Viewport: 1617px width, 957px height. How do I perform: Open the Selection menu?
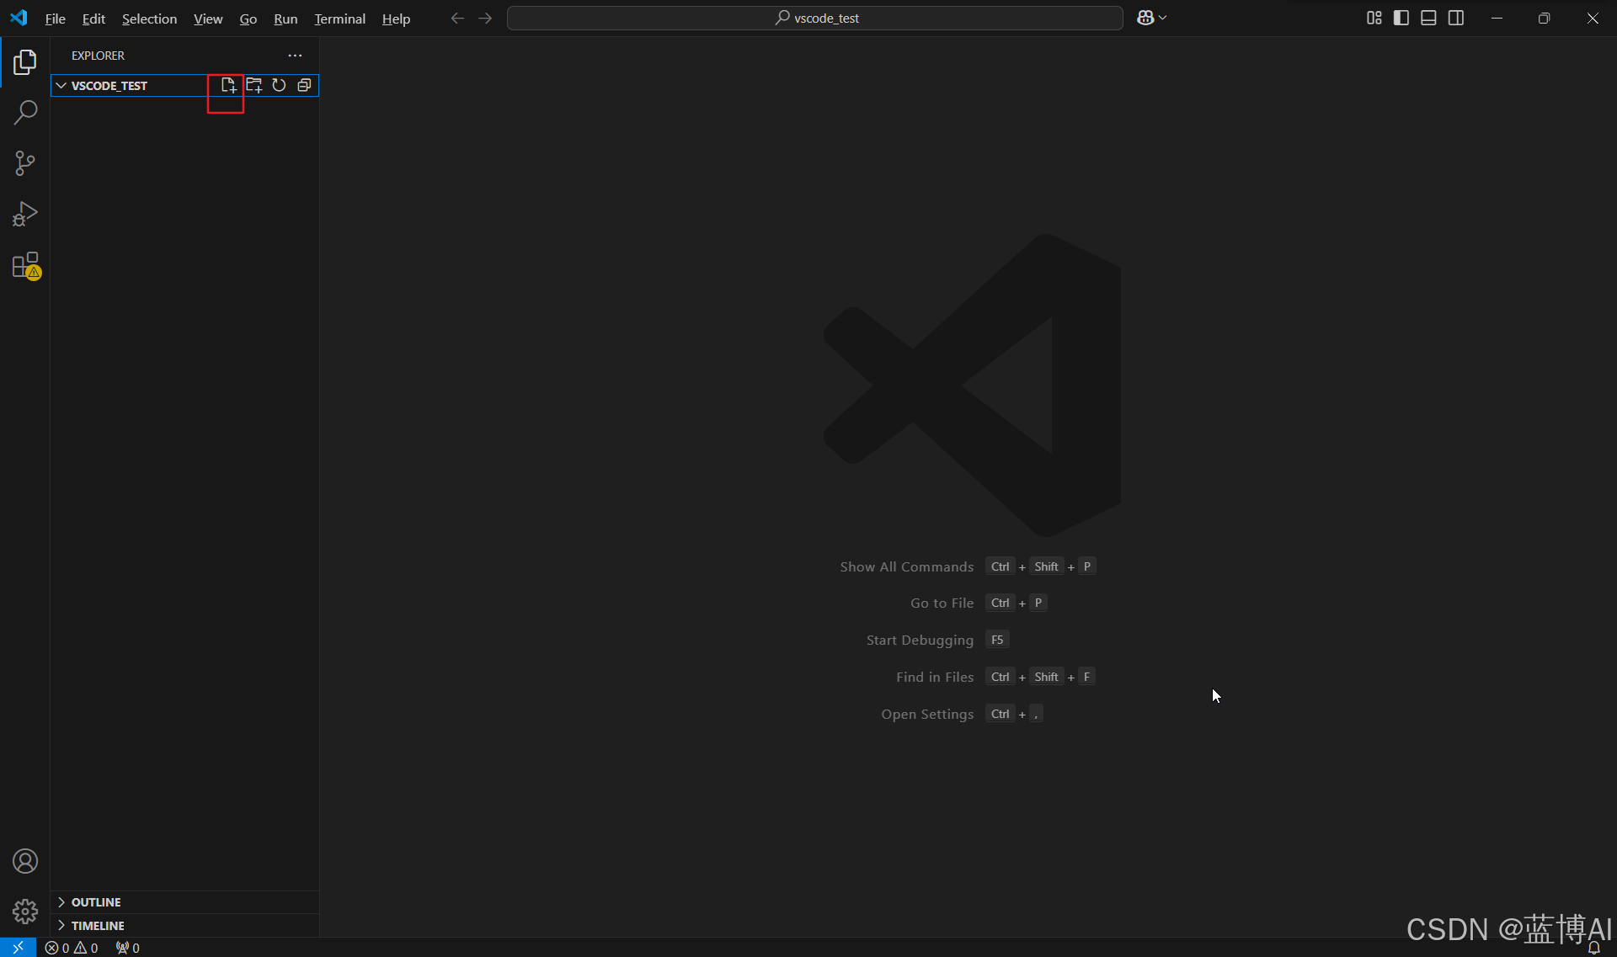[x=149, y=19]
